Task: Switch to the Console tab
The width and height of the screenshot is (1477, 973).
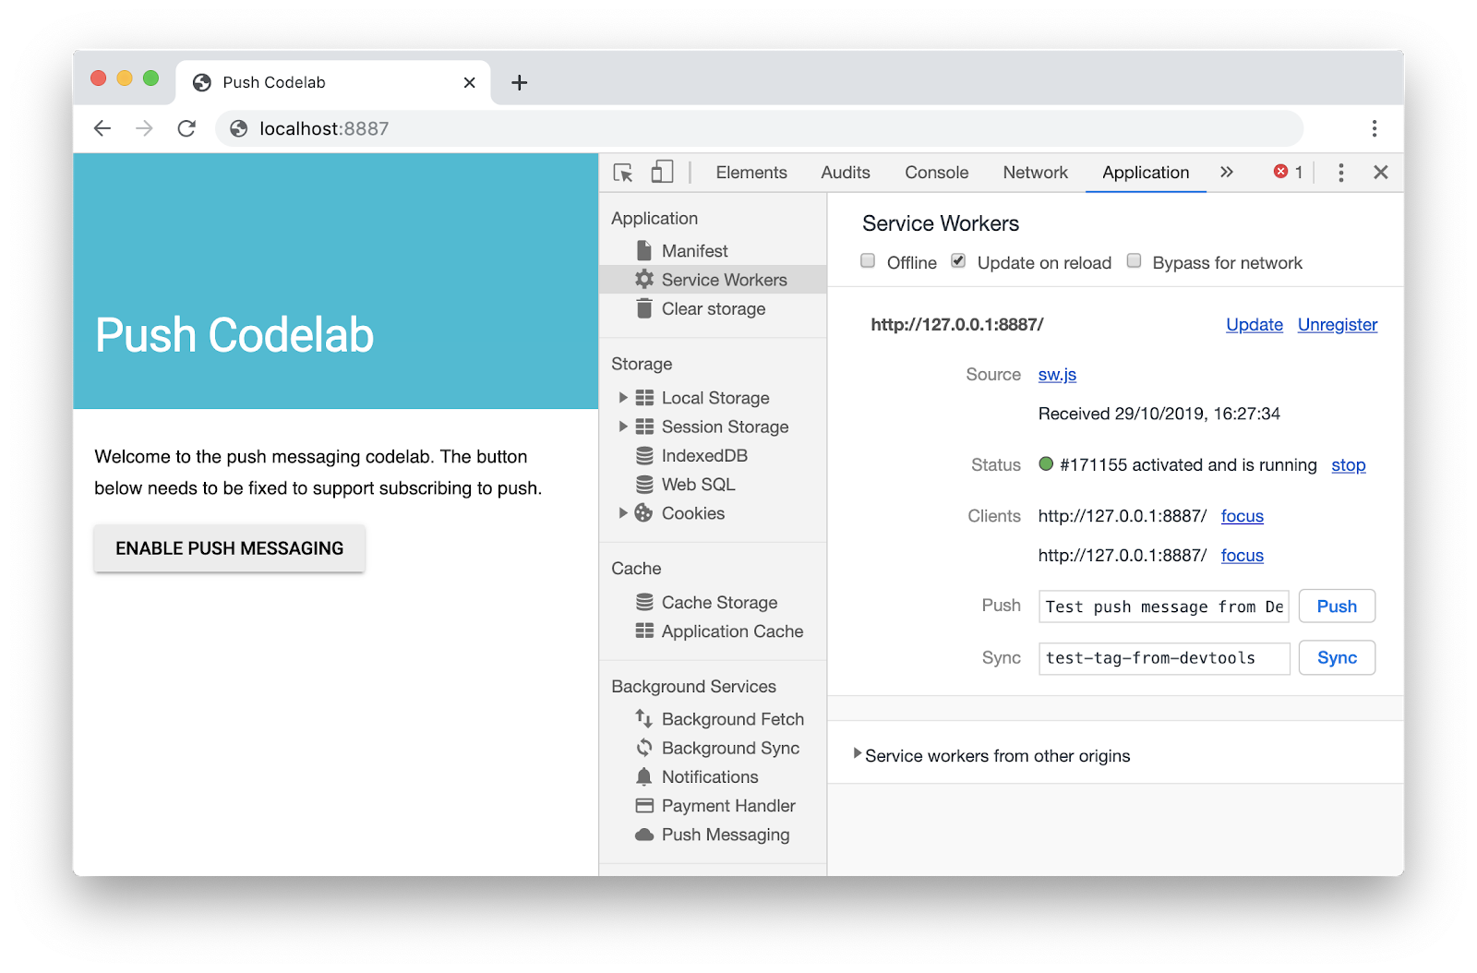Action: click(936, 173)
